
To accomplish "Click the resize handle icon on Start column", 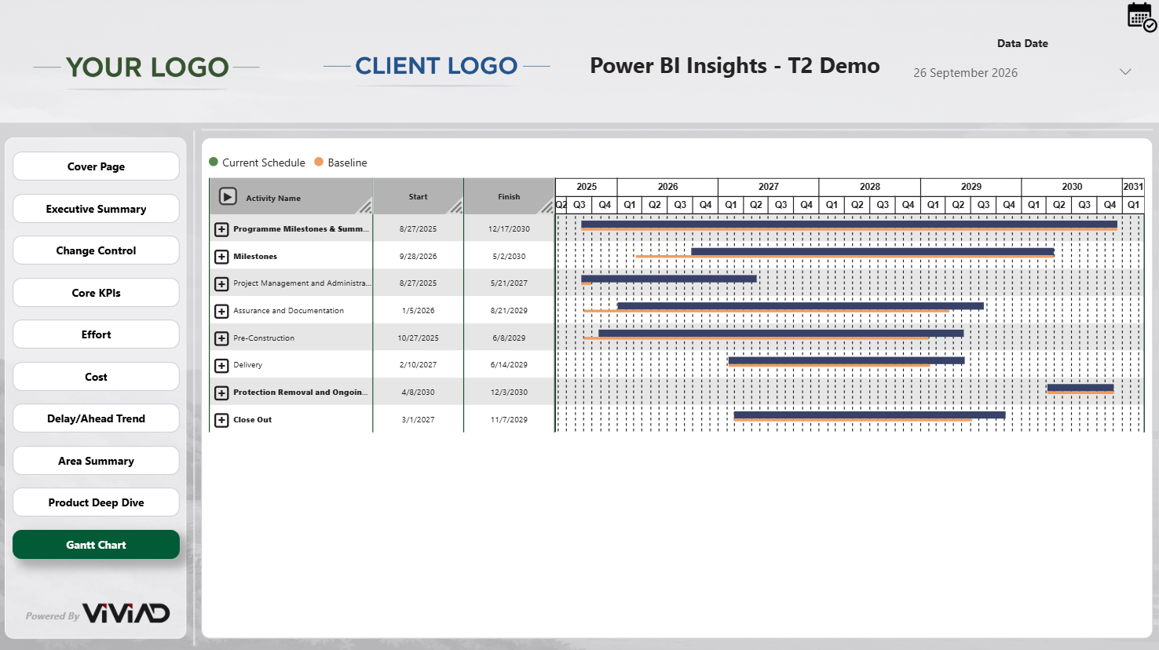I will click(x=455, y=206).
